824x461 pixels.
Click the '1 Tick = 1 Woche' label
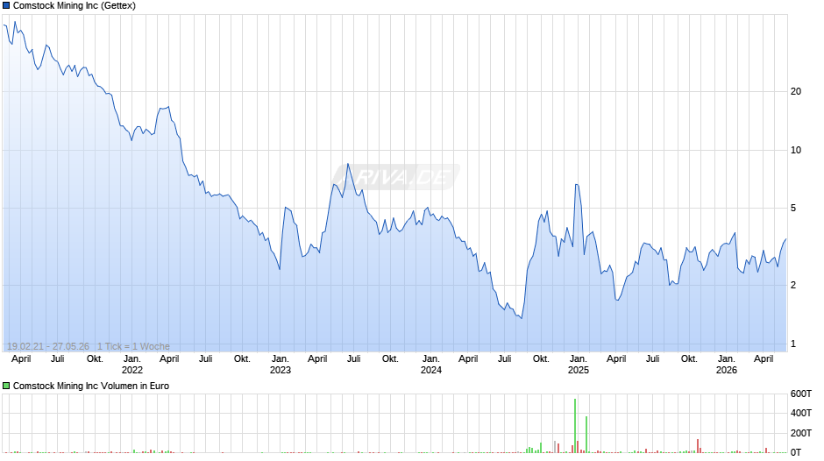(133, 346)
